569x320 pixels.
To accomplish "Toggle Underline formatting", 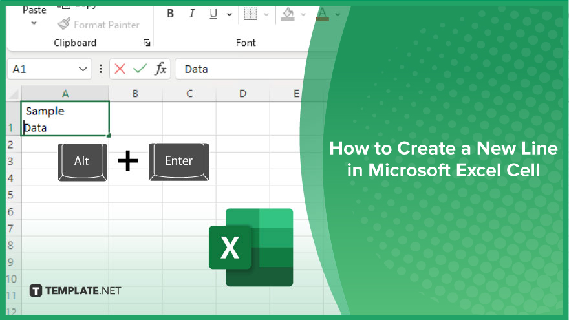I will pyautogui.click(x=213, y=14).
